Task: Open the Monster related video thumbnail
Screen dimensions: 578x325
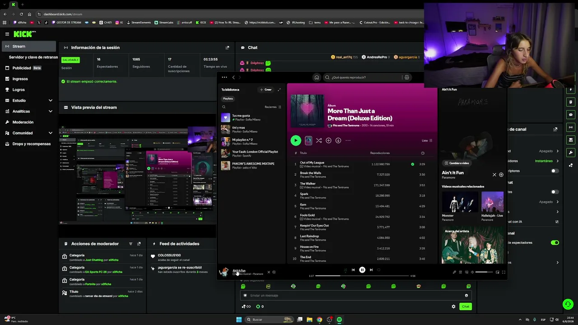Action: (460, 202)
